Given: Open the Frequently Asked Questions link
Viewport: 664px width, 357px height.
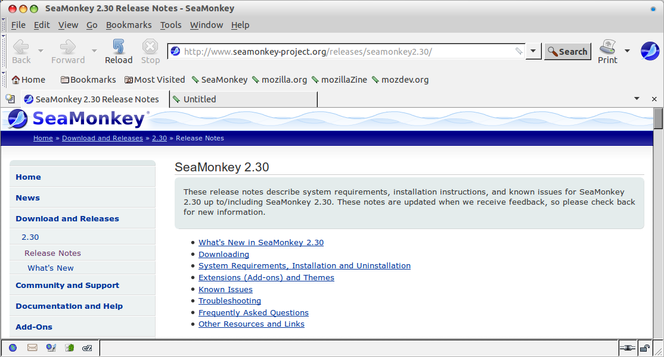Looking at the screenshot, I should point(253,312).
